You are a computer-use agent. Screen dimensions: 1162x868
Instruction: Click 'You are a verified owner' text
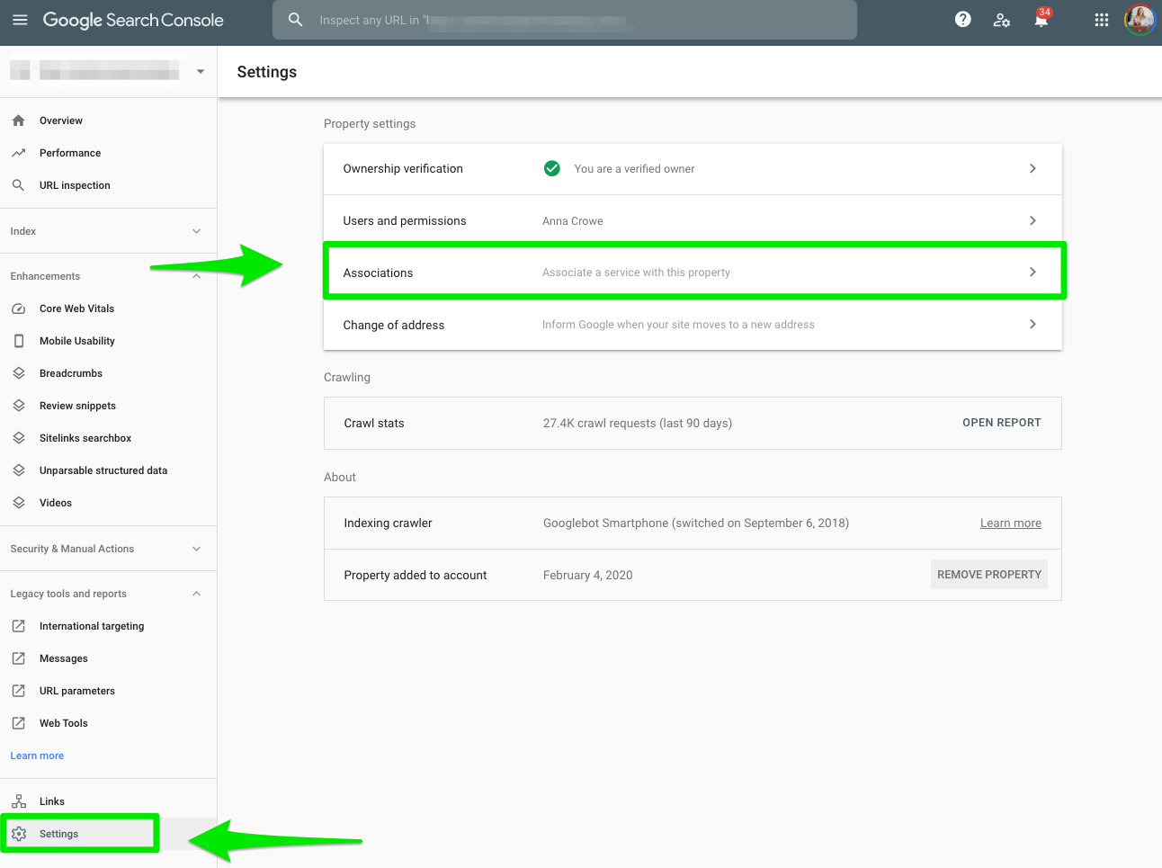pyautogui.click(x=634, y=169)
